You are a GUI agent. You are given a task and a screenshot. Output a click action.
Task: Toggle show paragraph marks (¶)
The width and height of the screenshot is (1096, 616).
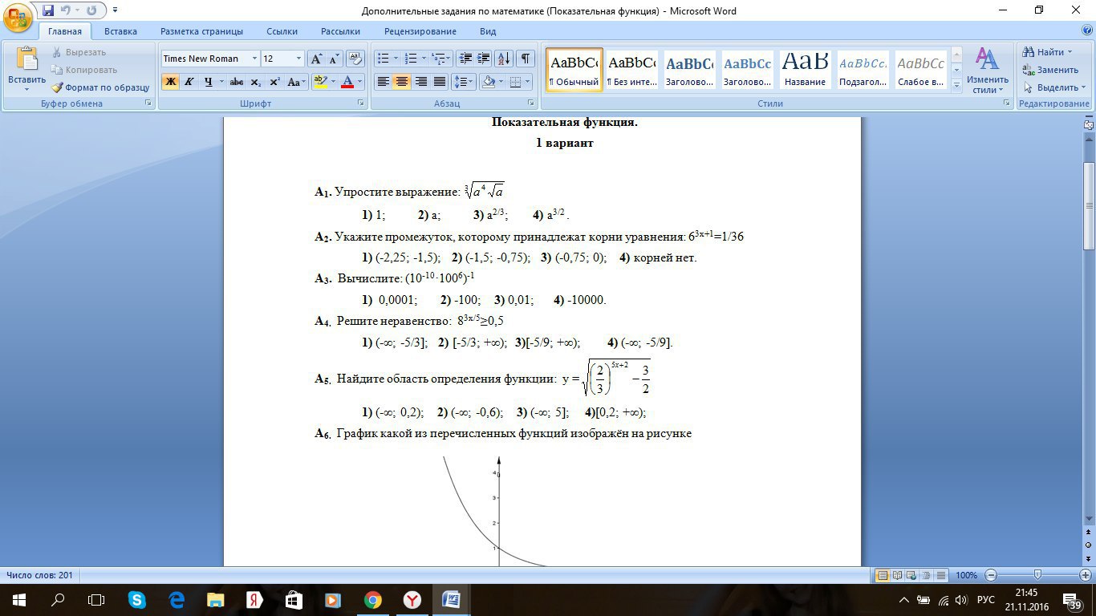click(x=526, y=59)
